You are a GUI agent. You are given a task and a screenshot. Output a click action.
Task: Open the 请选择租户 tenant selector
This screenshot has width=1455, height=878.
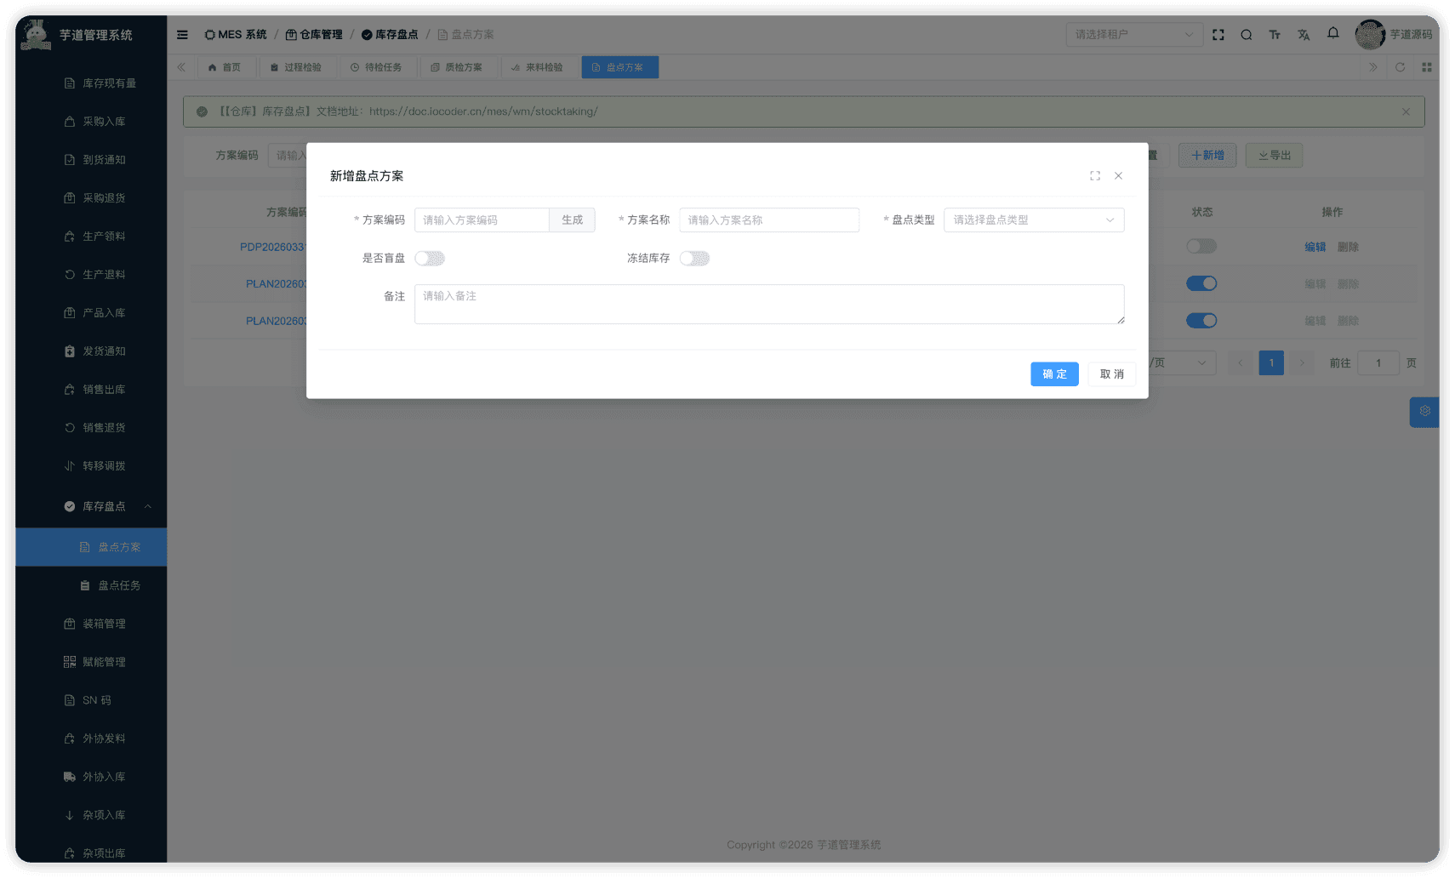point(1134,34)
